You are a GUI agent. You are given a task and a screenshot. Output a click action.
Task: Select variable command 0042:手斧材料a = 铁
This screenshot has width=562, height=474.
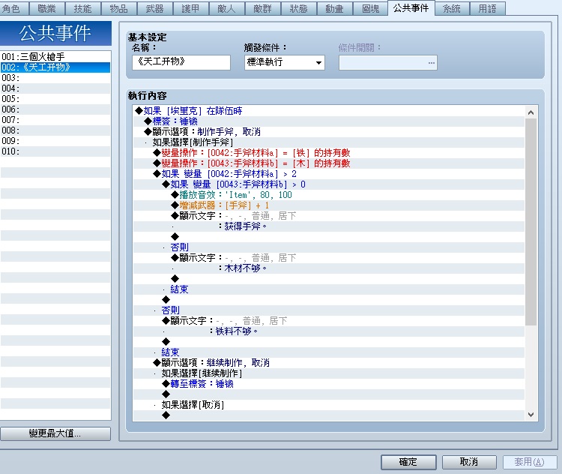pos(329,153)
